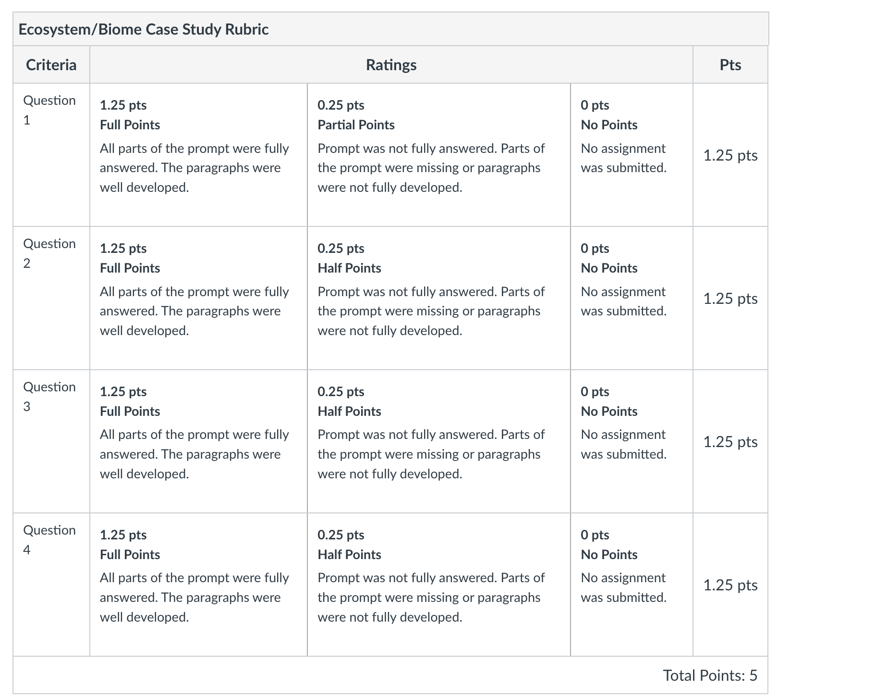Select Question 4 Half Points rating

click(439, 585)
